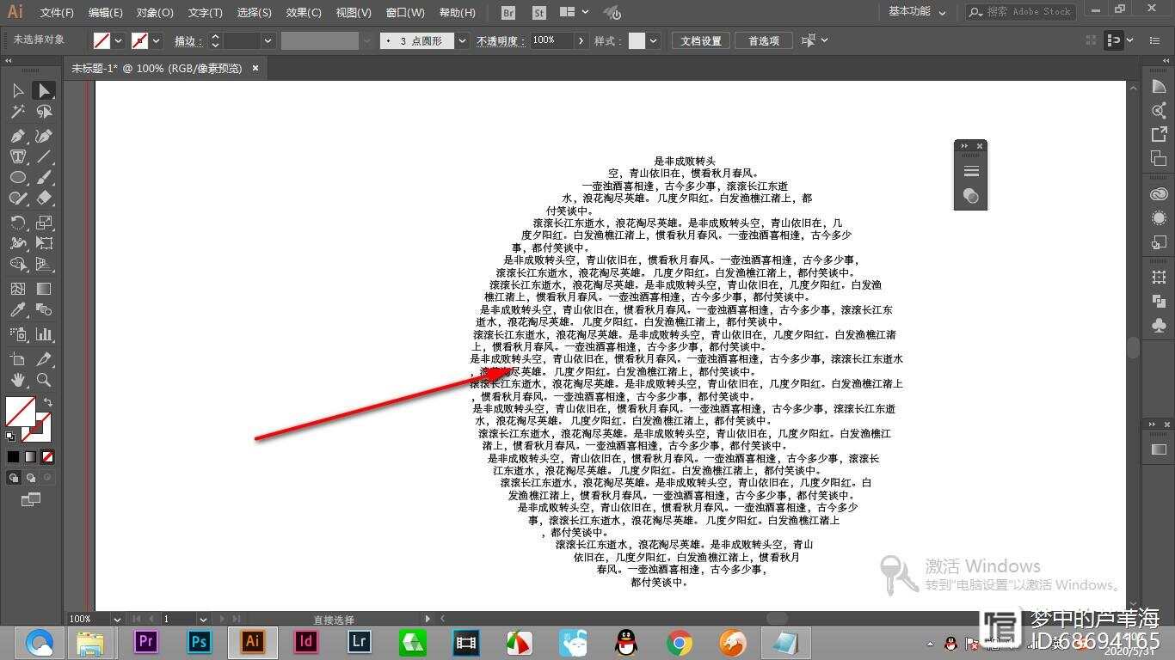Viewport: 1175px width, 660px height.
Task: Open the 效果(C) menu
Action: click(x=304, y=13)
